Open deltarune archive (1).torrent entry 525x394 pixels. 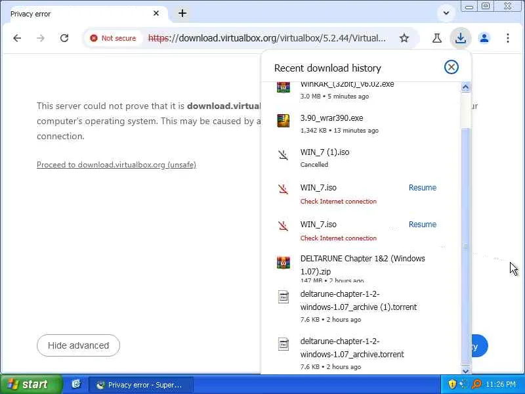pyautogui.click(x=361, y=307)
